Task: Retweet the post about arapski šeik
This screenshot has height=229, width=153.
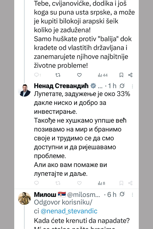Action: (x=58, y=75)
